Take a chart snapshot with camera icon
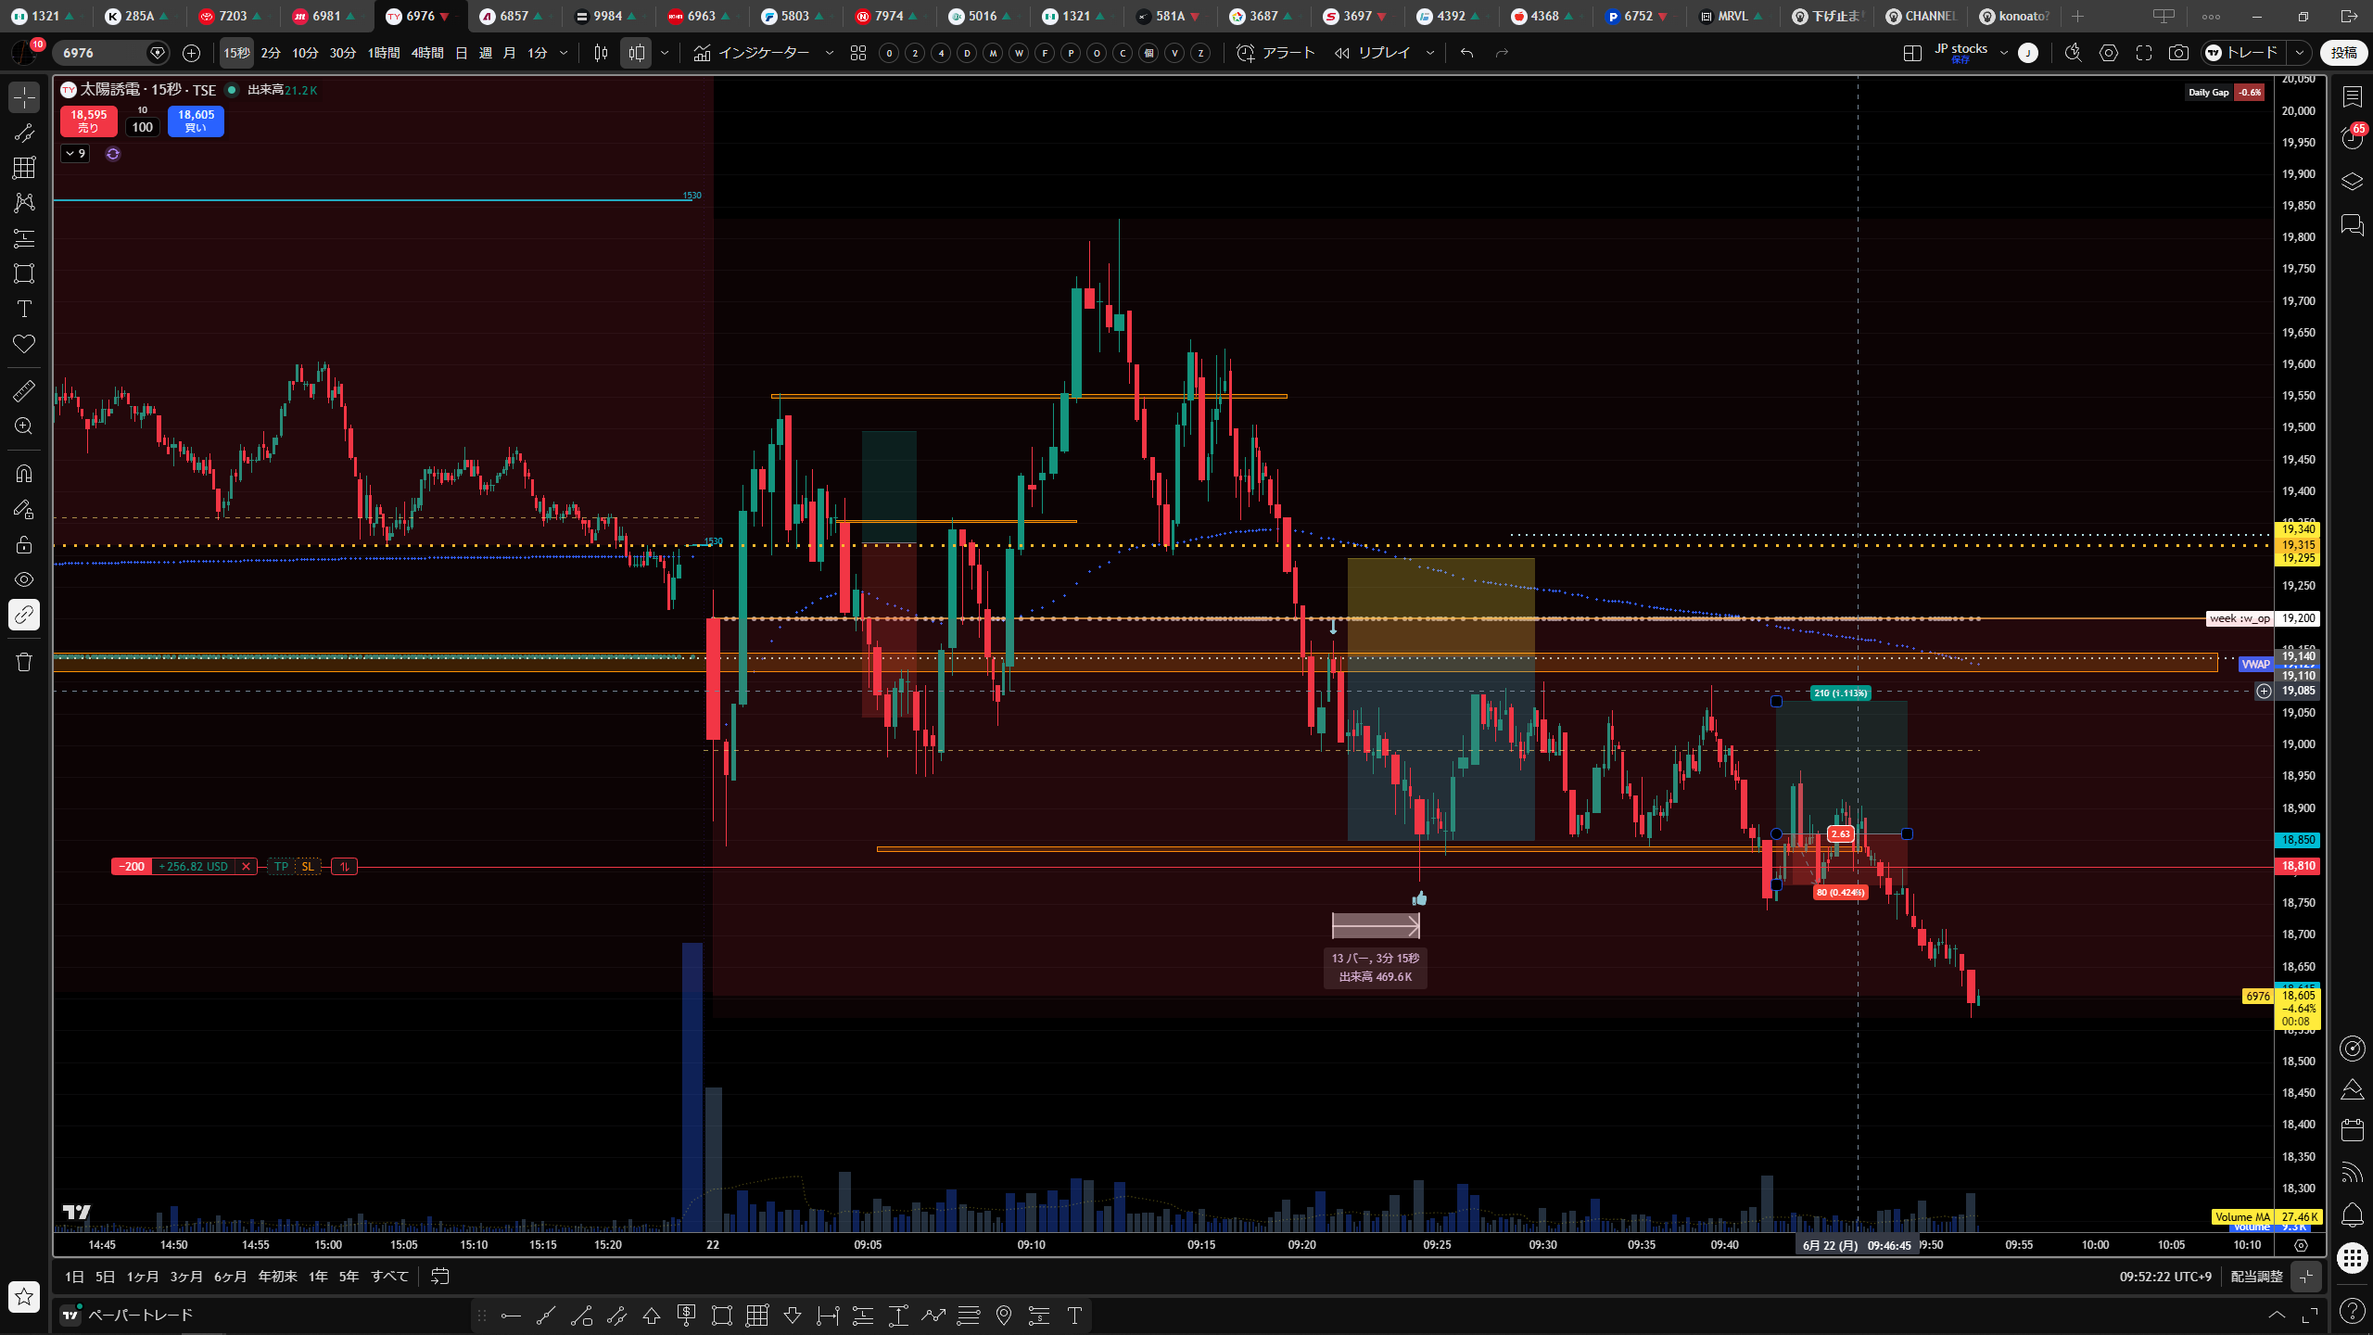The height and width of the screenshot is (1335, 2373). coord(2178,53)
